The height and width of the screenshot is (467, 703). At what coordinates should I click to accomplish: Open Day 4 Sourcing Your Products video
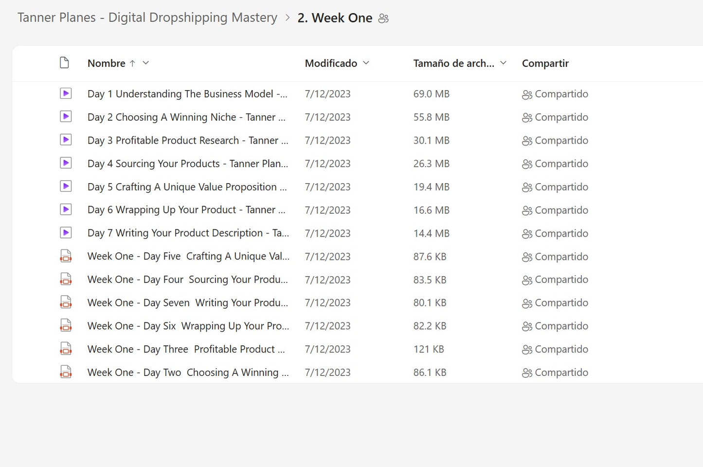(187, 164)
